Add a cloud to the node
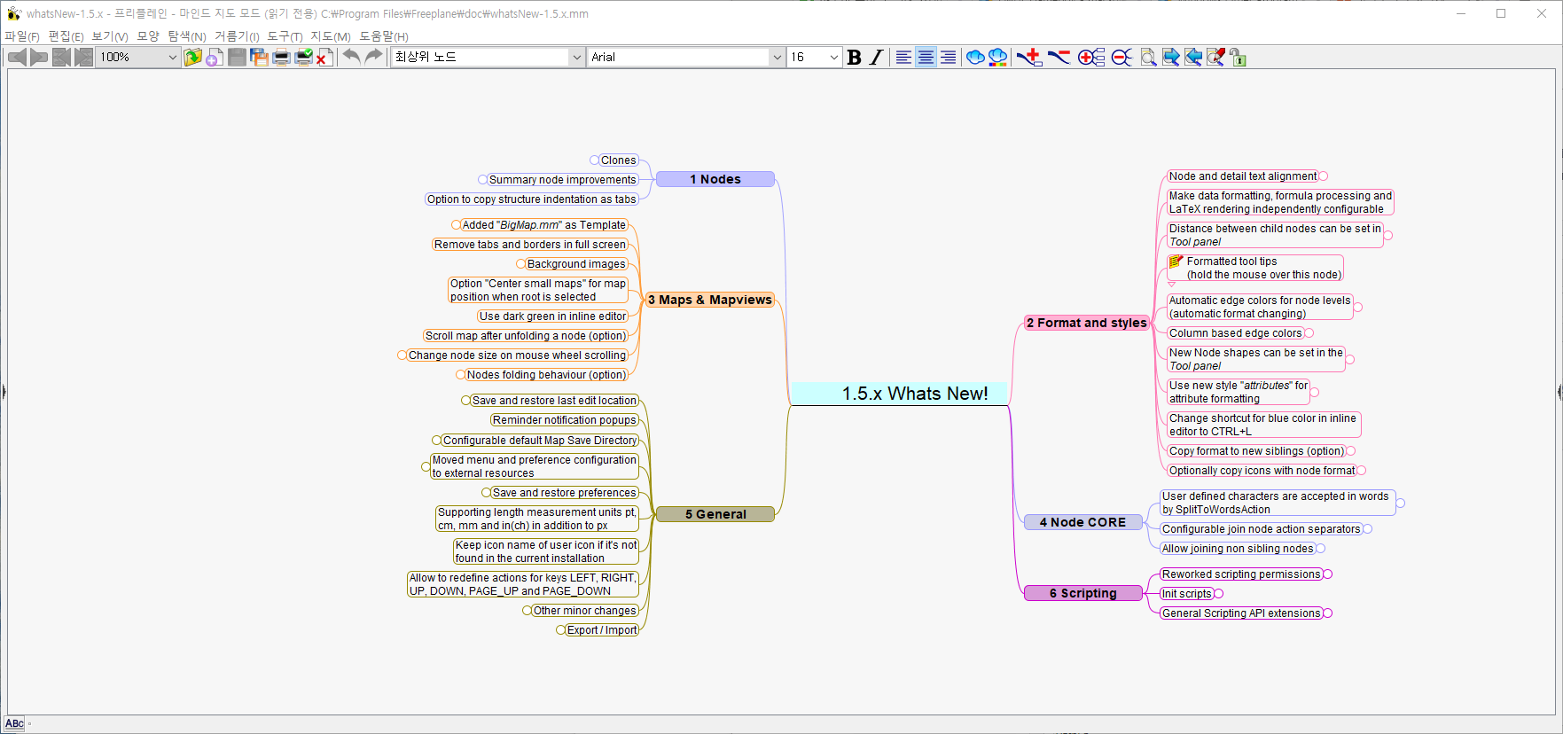Viewport: 1563px width, 734px height. (x=975, y=57)
